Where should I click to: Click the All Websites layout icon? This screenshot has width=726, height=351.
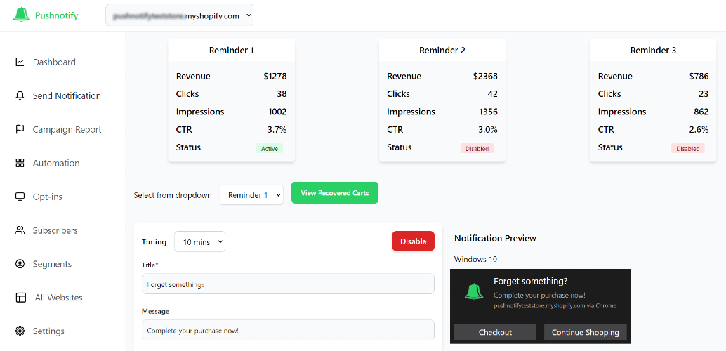pyautogui.click(x=20, y=297)
